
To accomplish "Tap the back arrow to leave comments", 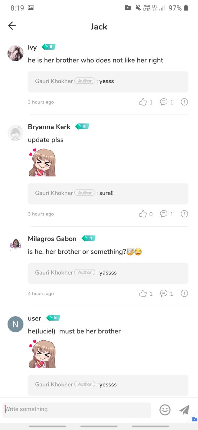I will coord(12,26).
